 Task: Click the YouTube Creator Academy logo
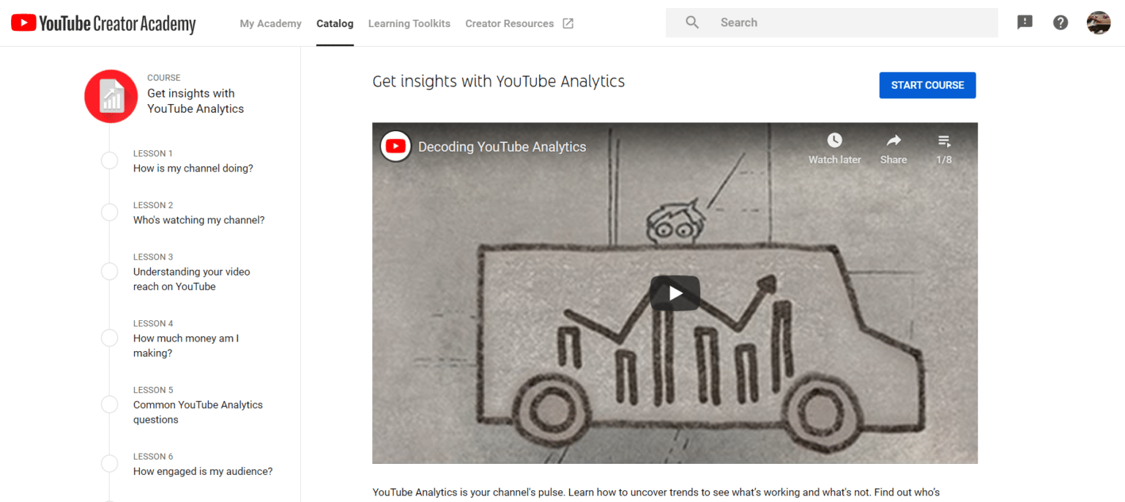click(x=103, y=23)
